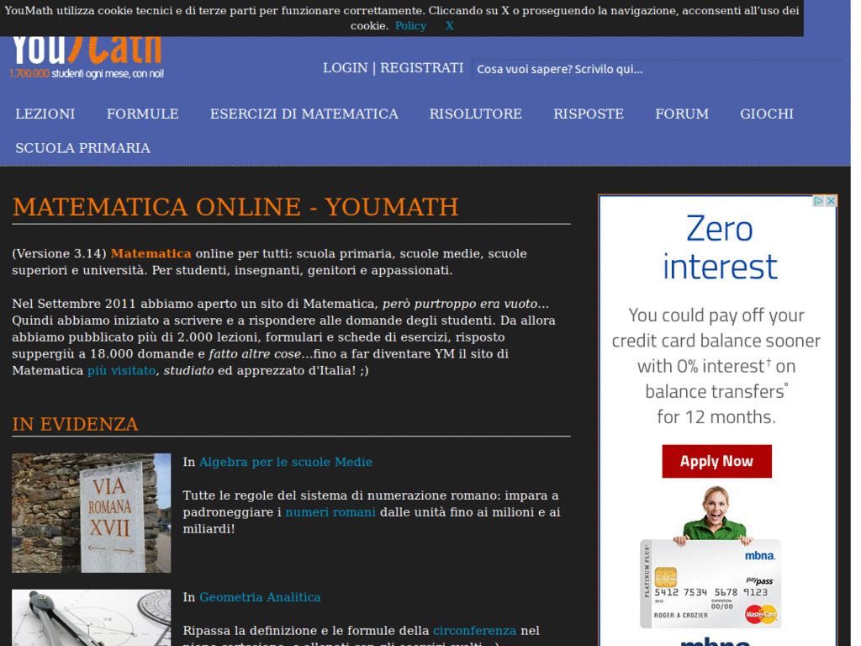The width and height of the screenshot is (861, 646).
Task: Focus the 'Cosa vuoi sapere?' search field
Action: pos(657,69)
